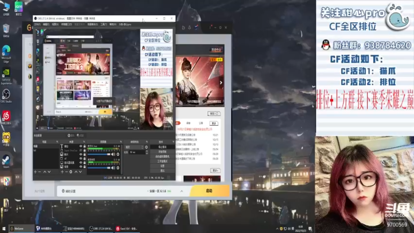The image size is (414, 233).
Task: Click yellow launch button in WeGame
Action: [210, 191]
